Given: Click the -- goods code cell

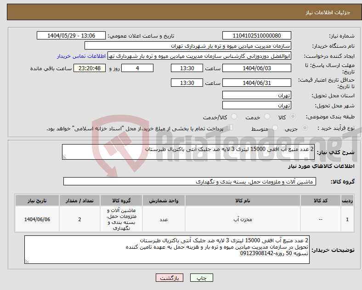Looking at the screenshot, I should click(321, 219).
